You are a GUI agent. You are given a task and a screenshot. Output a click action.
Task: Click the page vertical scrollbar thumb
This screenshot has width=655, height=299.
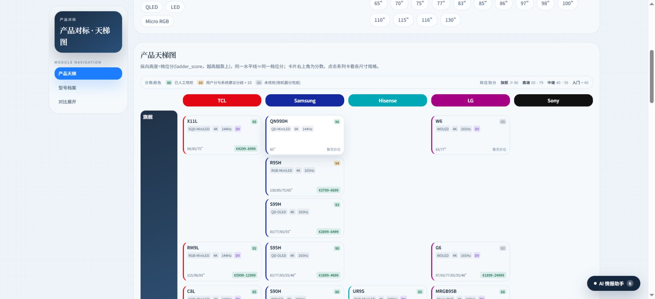click(x=652, y=76)
